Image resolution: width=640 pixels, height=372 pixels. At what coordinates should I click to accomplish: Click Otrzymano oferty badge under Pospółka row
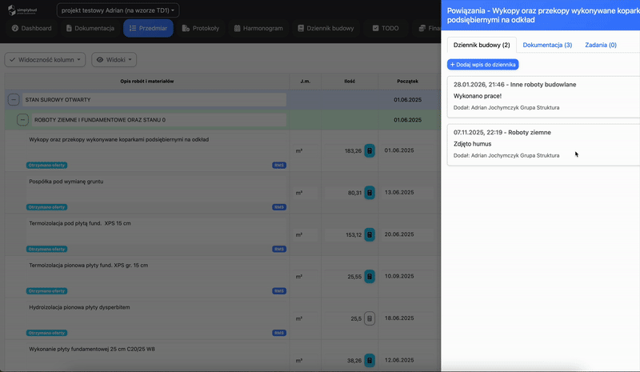[47, 207]
